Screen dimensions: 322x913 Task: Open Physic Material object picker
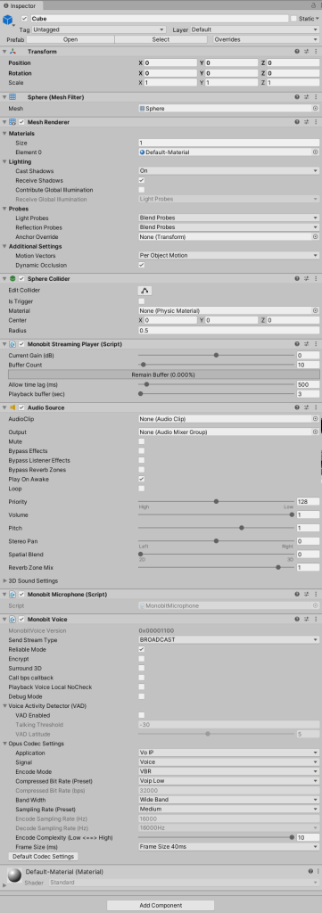(x=316, y=311)
